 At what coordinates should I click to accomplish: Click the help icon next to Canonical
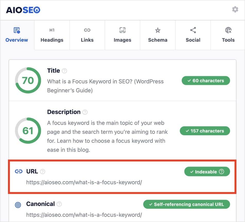(x=59, y=204)
